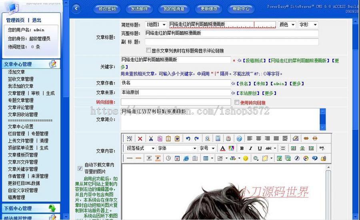
Task: Insert a table with the grid icon
Action: [206, 158]
